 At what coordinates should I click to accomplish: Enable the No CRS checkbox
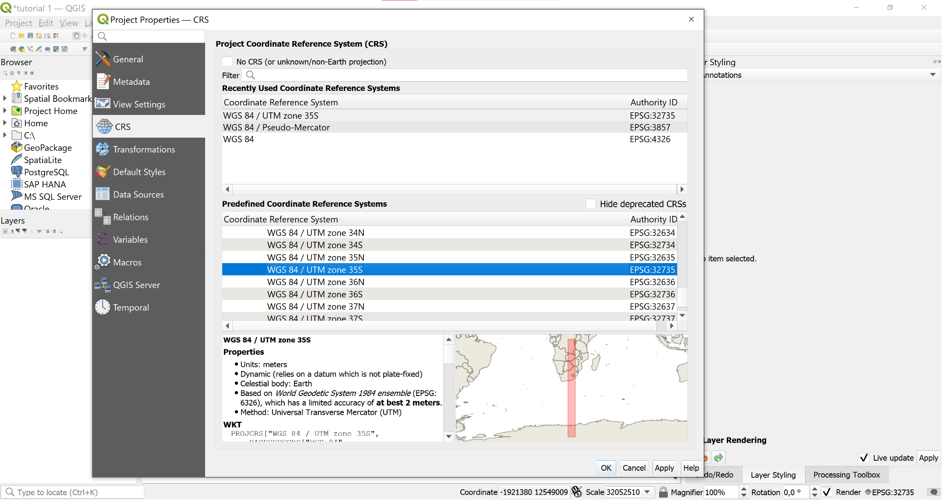coord(227,62)
